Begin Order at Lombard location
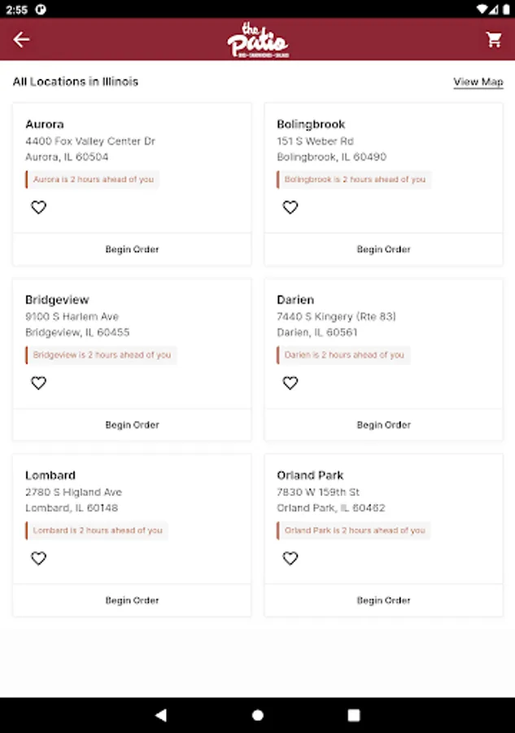 132,600
